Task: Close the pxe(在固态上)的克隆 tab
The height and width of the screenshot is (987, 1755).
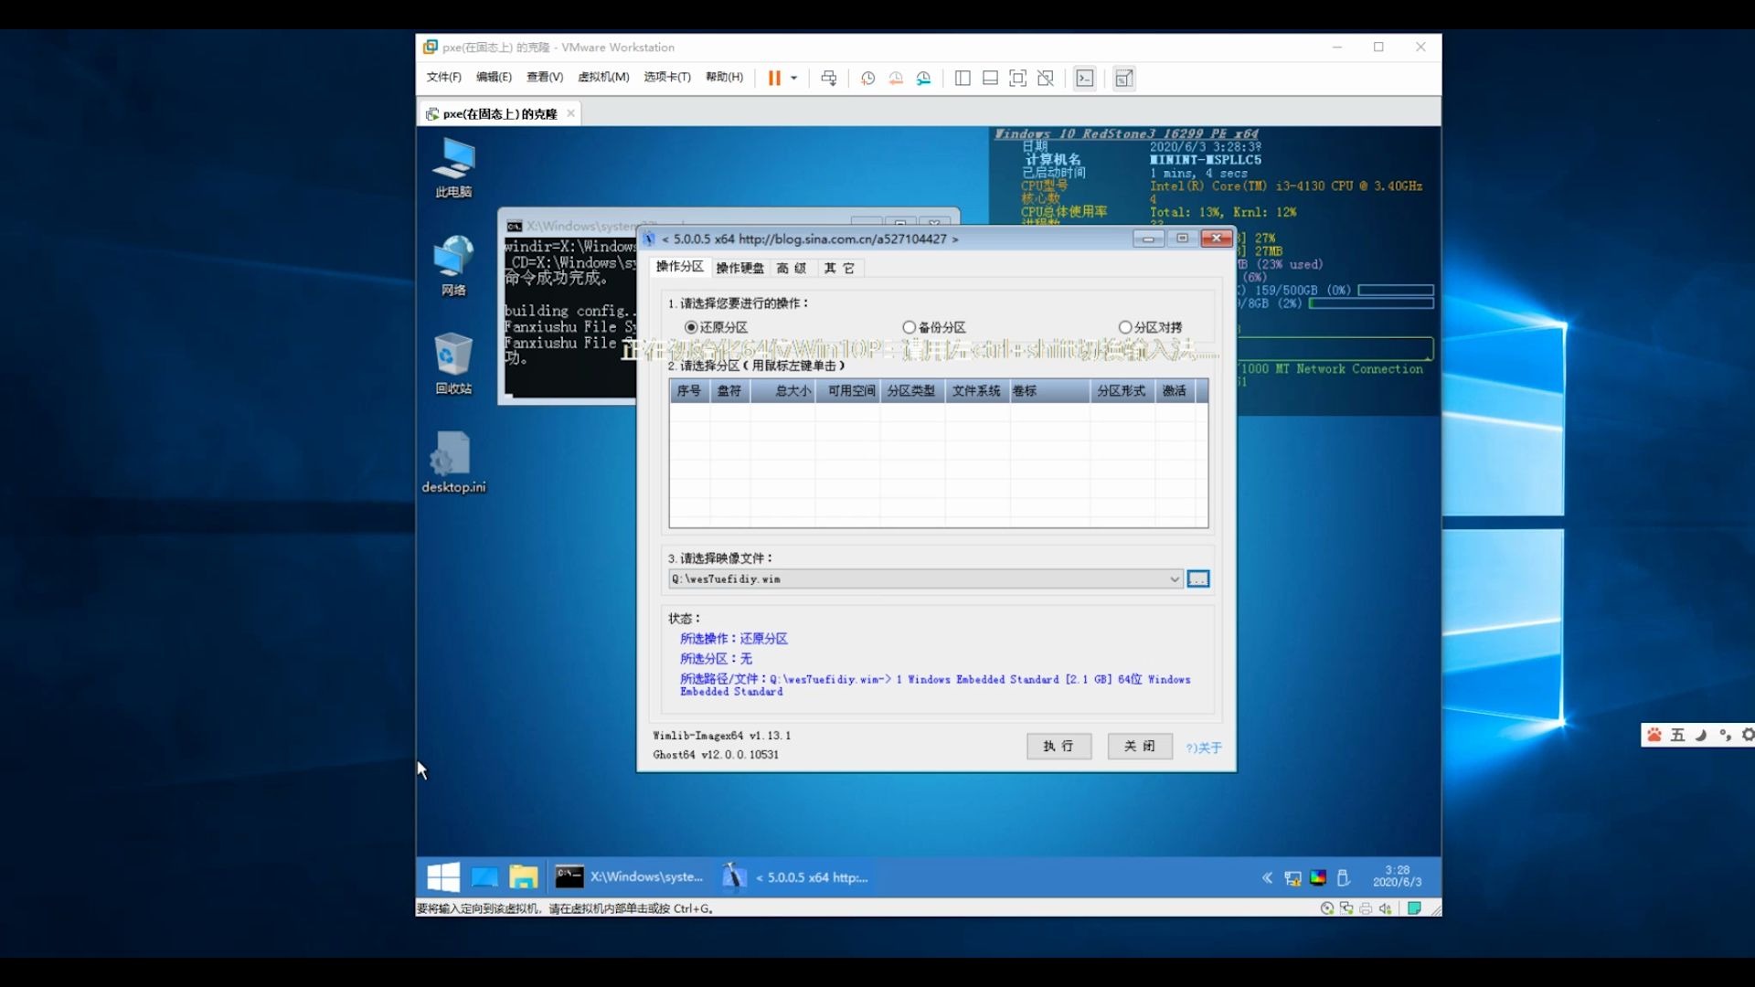Action: pyautogui.click(x=571, y=113)
